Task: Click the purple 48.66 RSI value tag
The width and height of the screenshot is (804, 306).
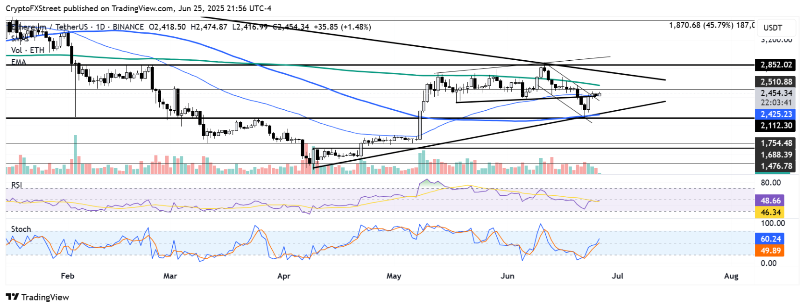Action: tap(770, 200)
